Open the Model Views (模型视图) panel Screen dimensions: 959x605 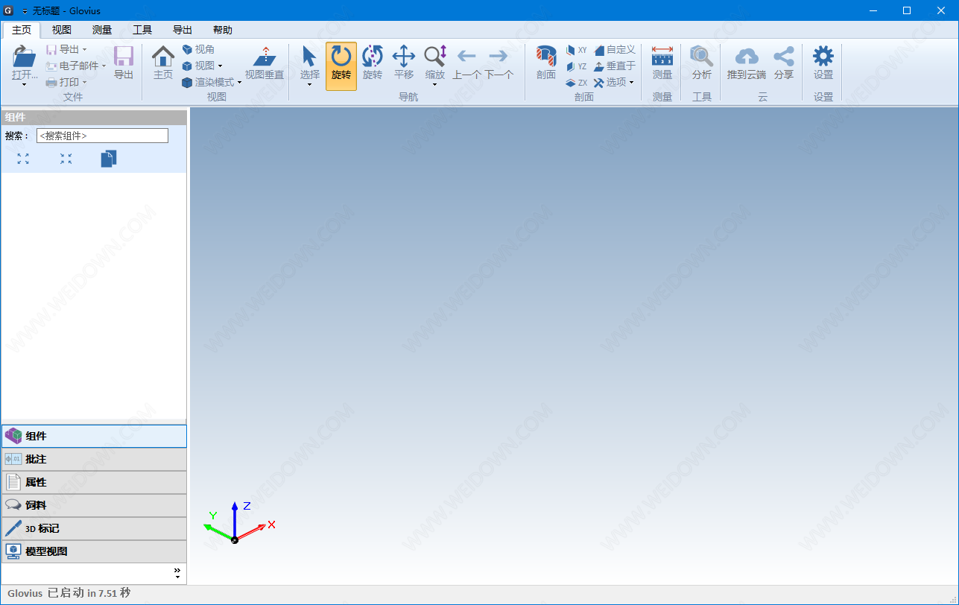click(x=94, y=551)
